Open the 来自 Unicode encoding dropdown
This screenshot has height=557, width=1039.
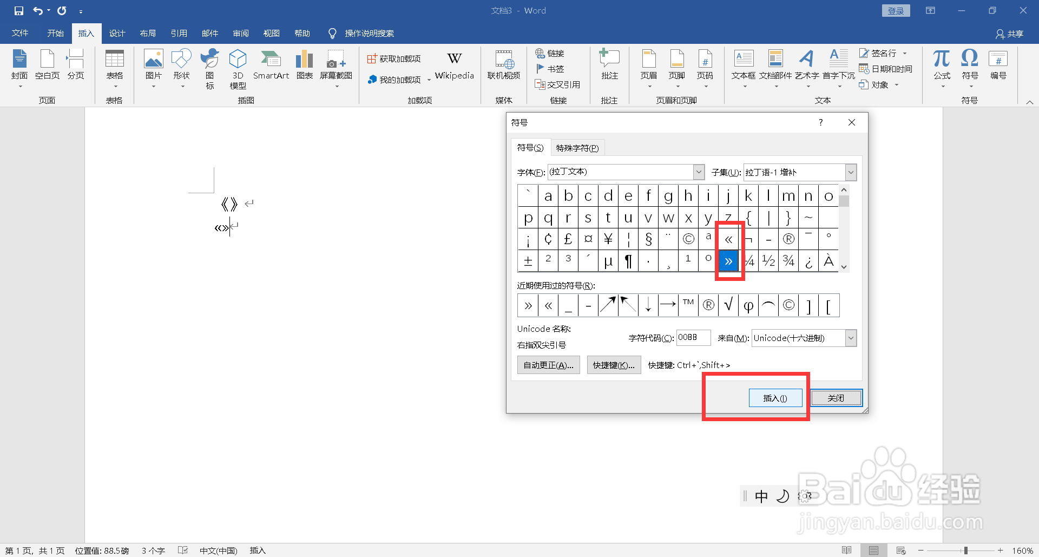851,338
